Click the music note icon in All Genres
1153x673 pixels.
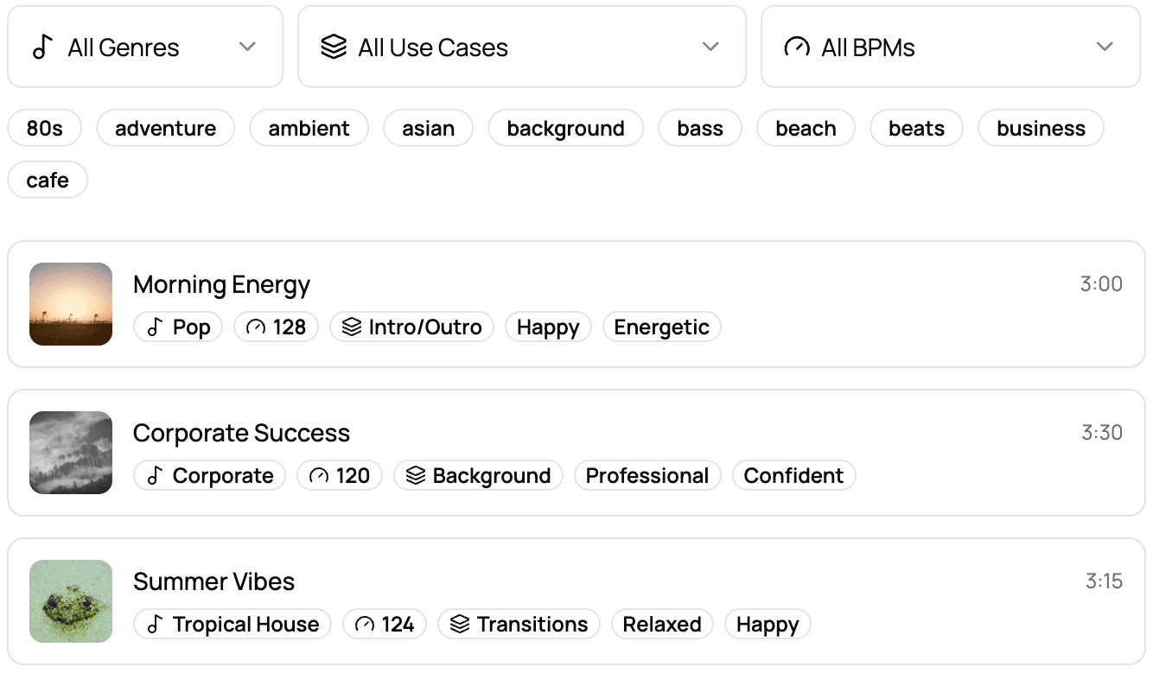(x=42, y=47)
